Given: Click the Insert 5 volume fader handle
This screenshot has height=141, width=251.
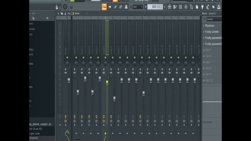Looking at the screenshot, I should tap(107, 83).
